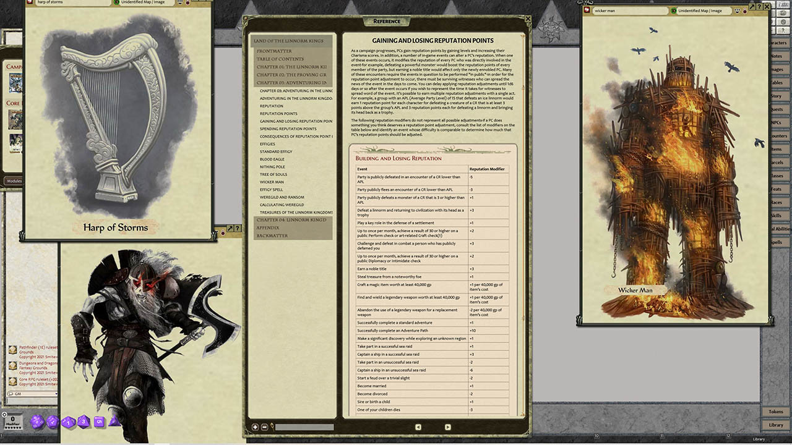Click the zoom in plus on Wicker Man map
792x445 pixels.
752,7
